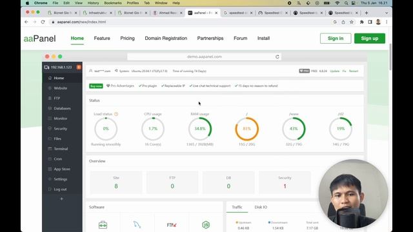Click the share icon in address bar

(x=343, y=22)
